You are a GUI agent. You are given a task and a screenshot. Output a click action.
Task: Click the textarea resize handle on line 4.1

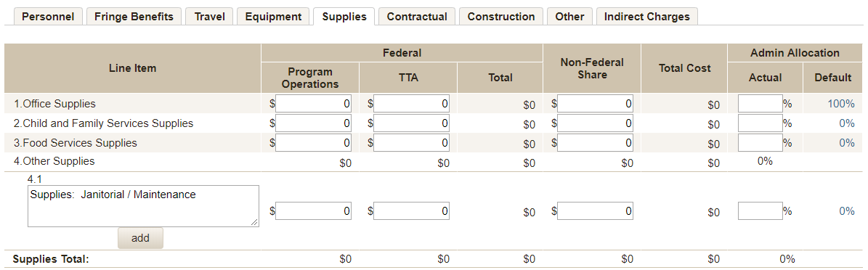coord(254,222)
